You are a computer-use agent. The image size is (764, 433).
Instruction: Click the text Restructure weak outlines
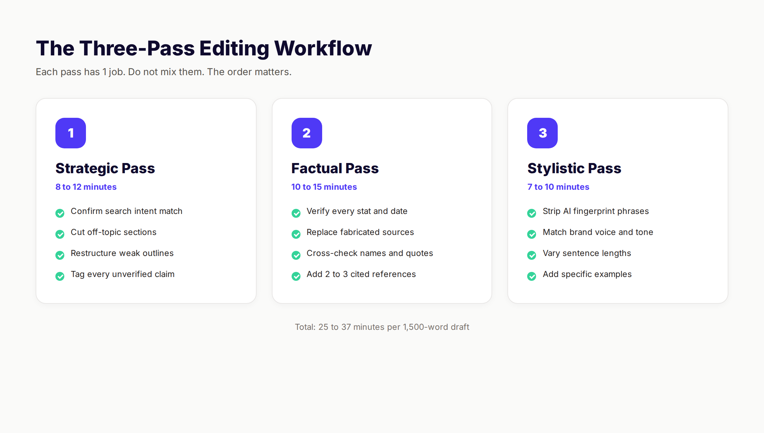(122, 253)
